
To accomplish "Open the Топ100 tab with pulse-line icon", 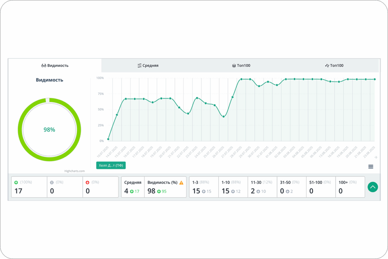I will pyautogui.click(x=334, y=66).
